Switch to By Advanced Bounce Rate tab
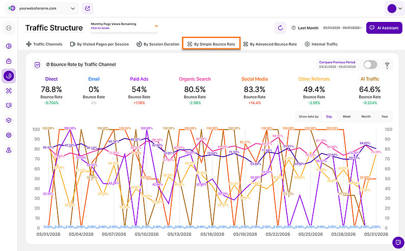Image resolution: width=405 pixels, height=251 pixels. [270, 44]
